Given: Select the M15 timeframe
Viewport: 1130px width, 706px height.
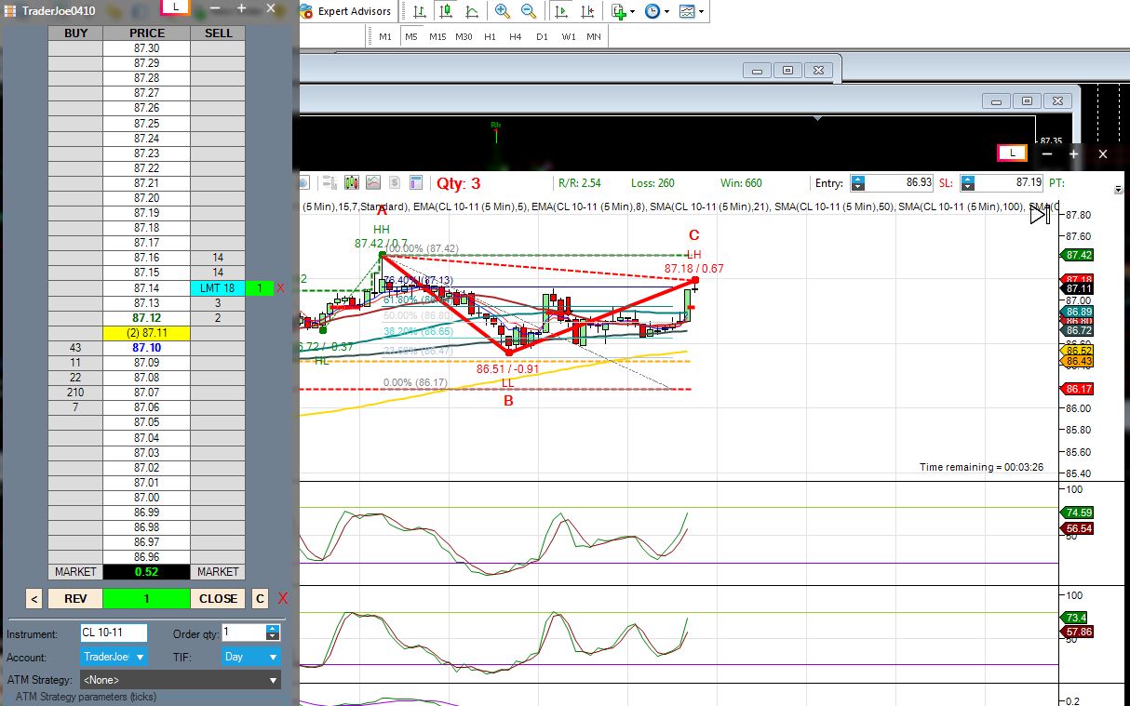Looking at the screenshot, I should pos(437,36).
